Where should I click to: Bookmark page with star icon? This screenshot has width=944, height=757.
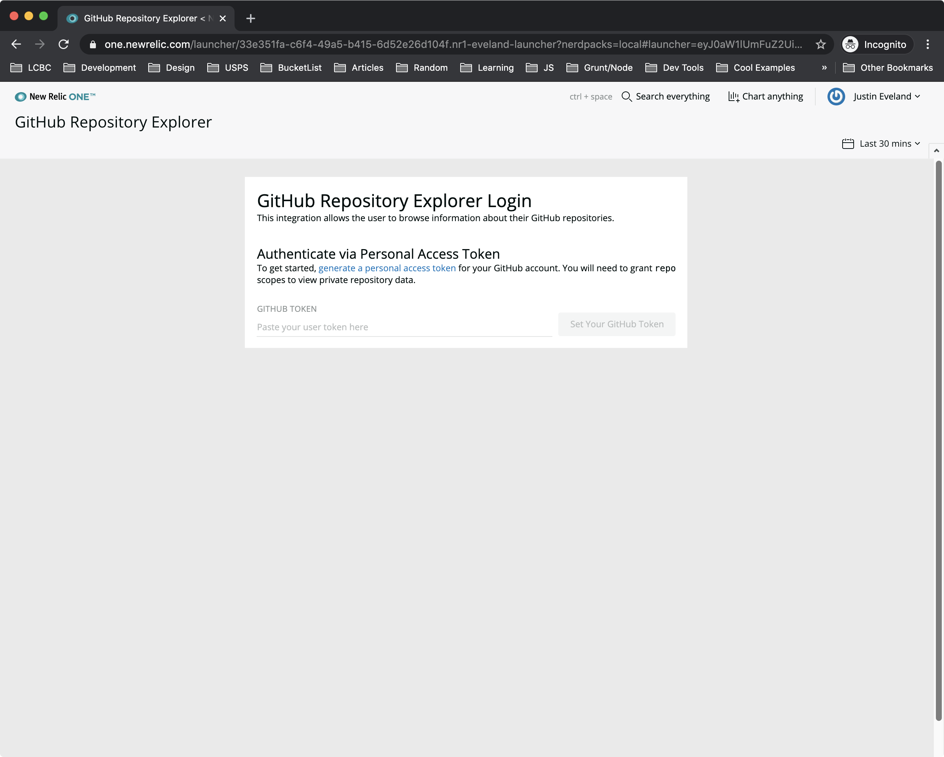coord(820,44)
